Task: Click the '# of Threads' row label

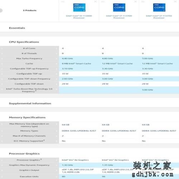Action: click(x=29, y=53)
